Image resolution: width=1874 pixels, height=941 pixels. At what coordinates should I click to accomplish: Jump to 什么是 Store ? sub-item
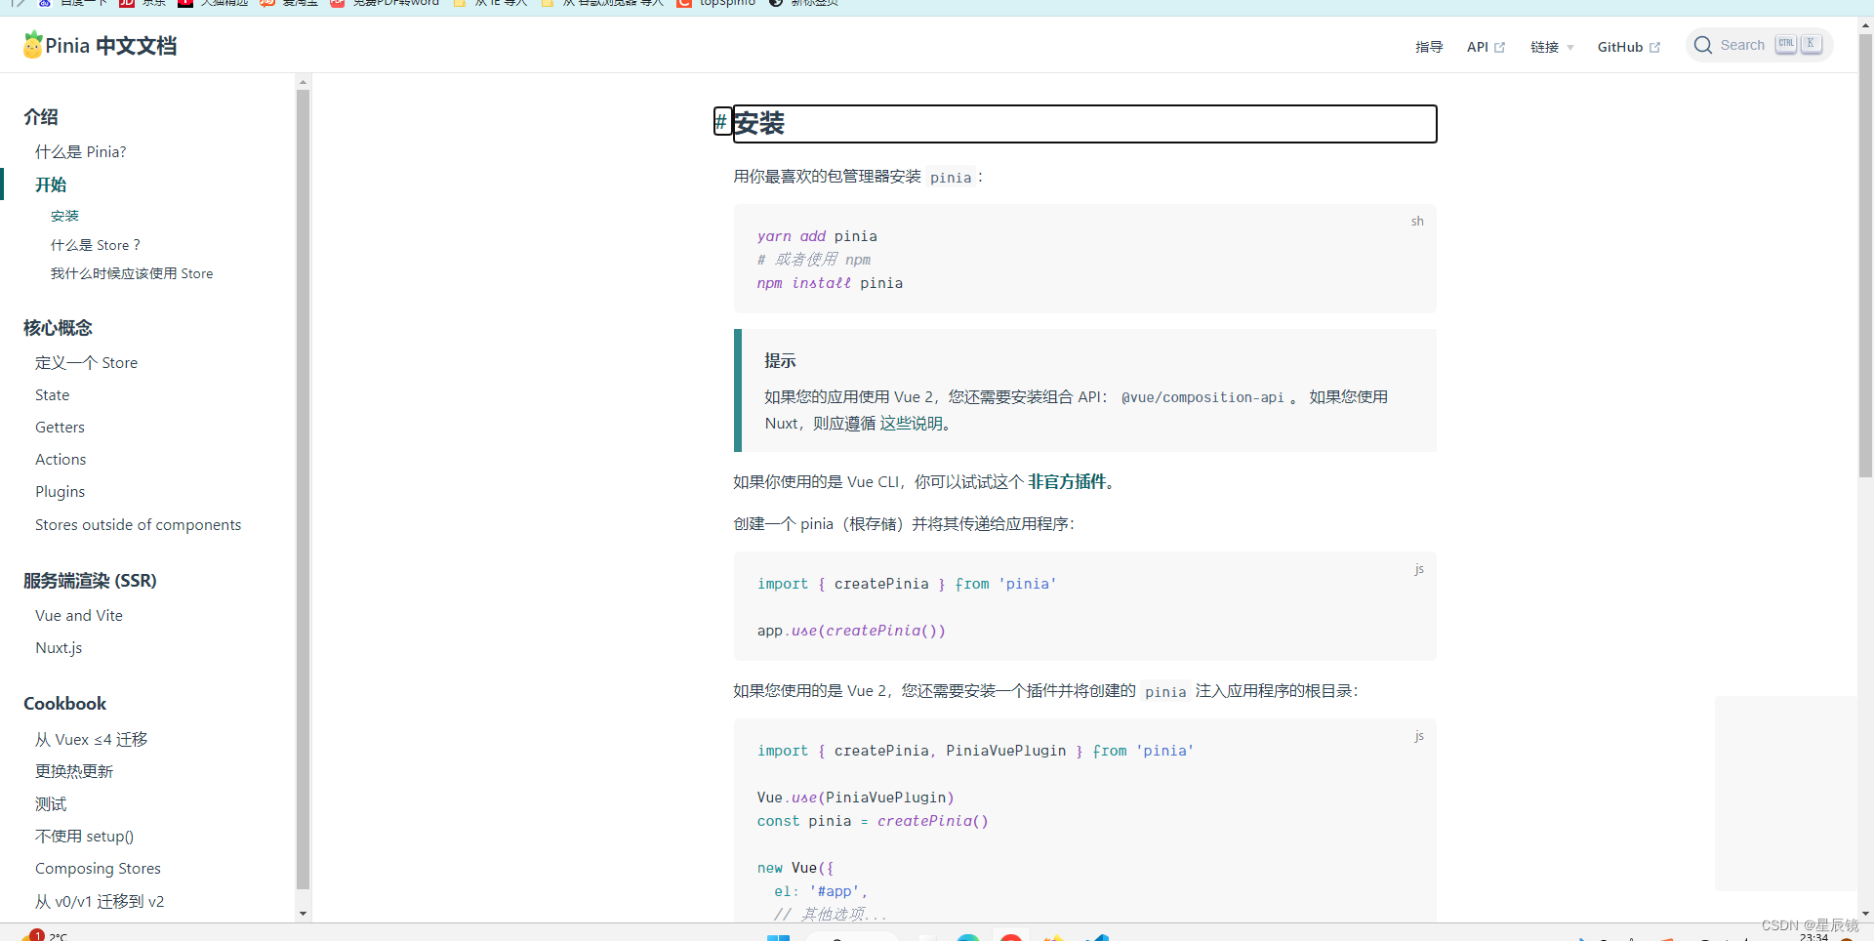click(96, 245)
